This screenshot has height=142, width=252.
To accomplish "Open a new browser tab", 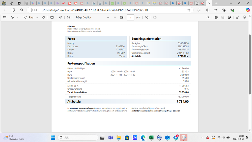I will [216, 3].
